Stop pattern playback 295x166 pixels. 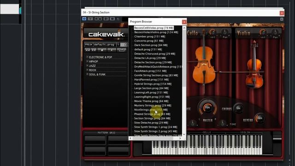(102, 50)
